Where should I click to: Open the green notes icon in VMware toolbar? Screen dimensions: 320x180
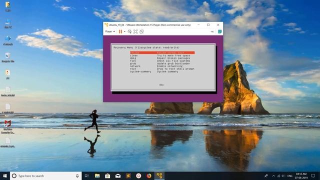220,31
